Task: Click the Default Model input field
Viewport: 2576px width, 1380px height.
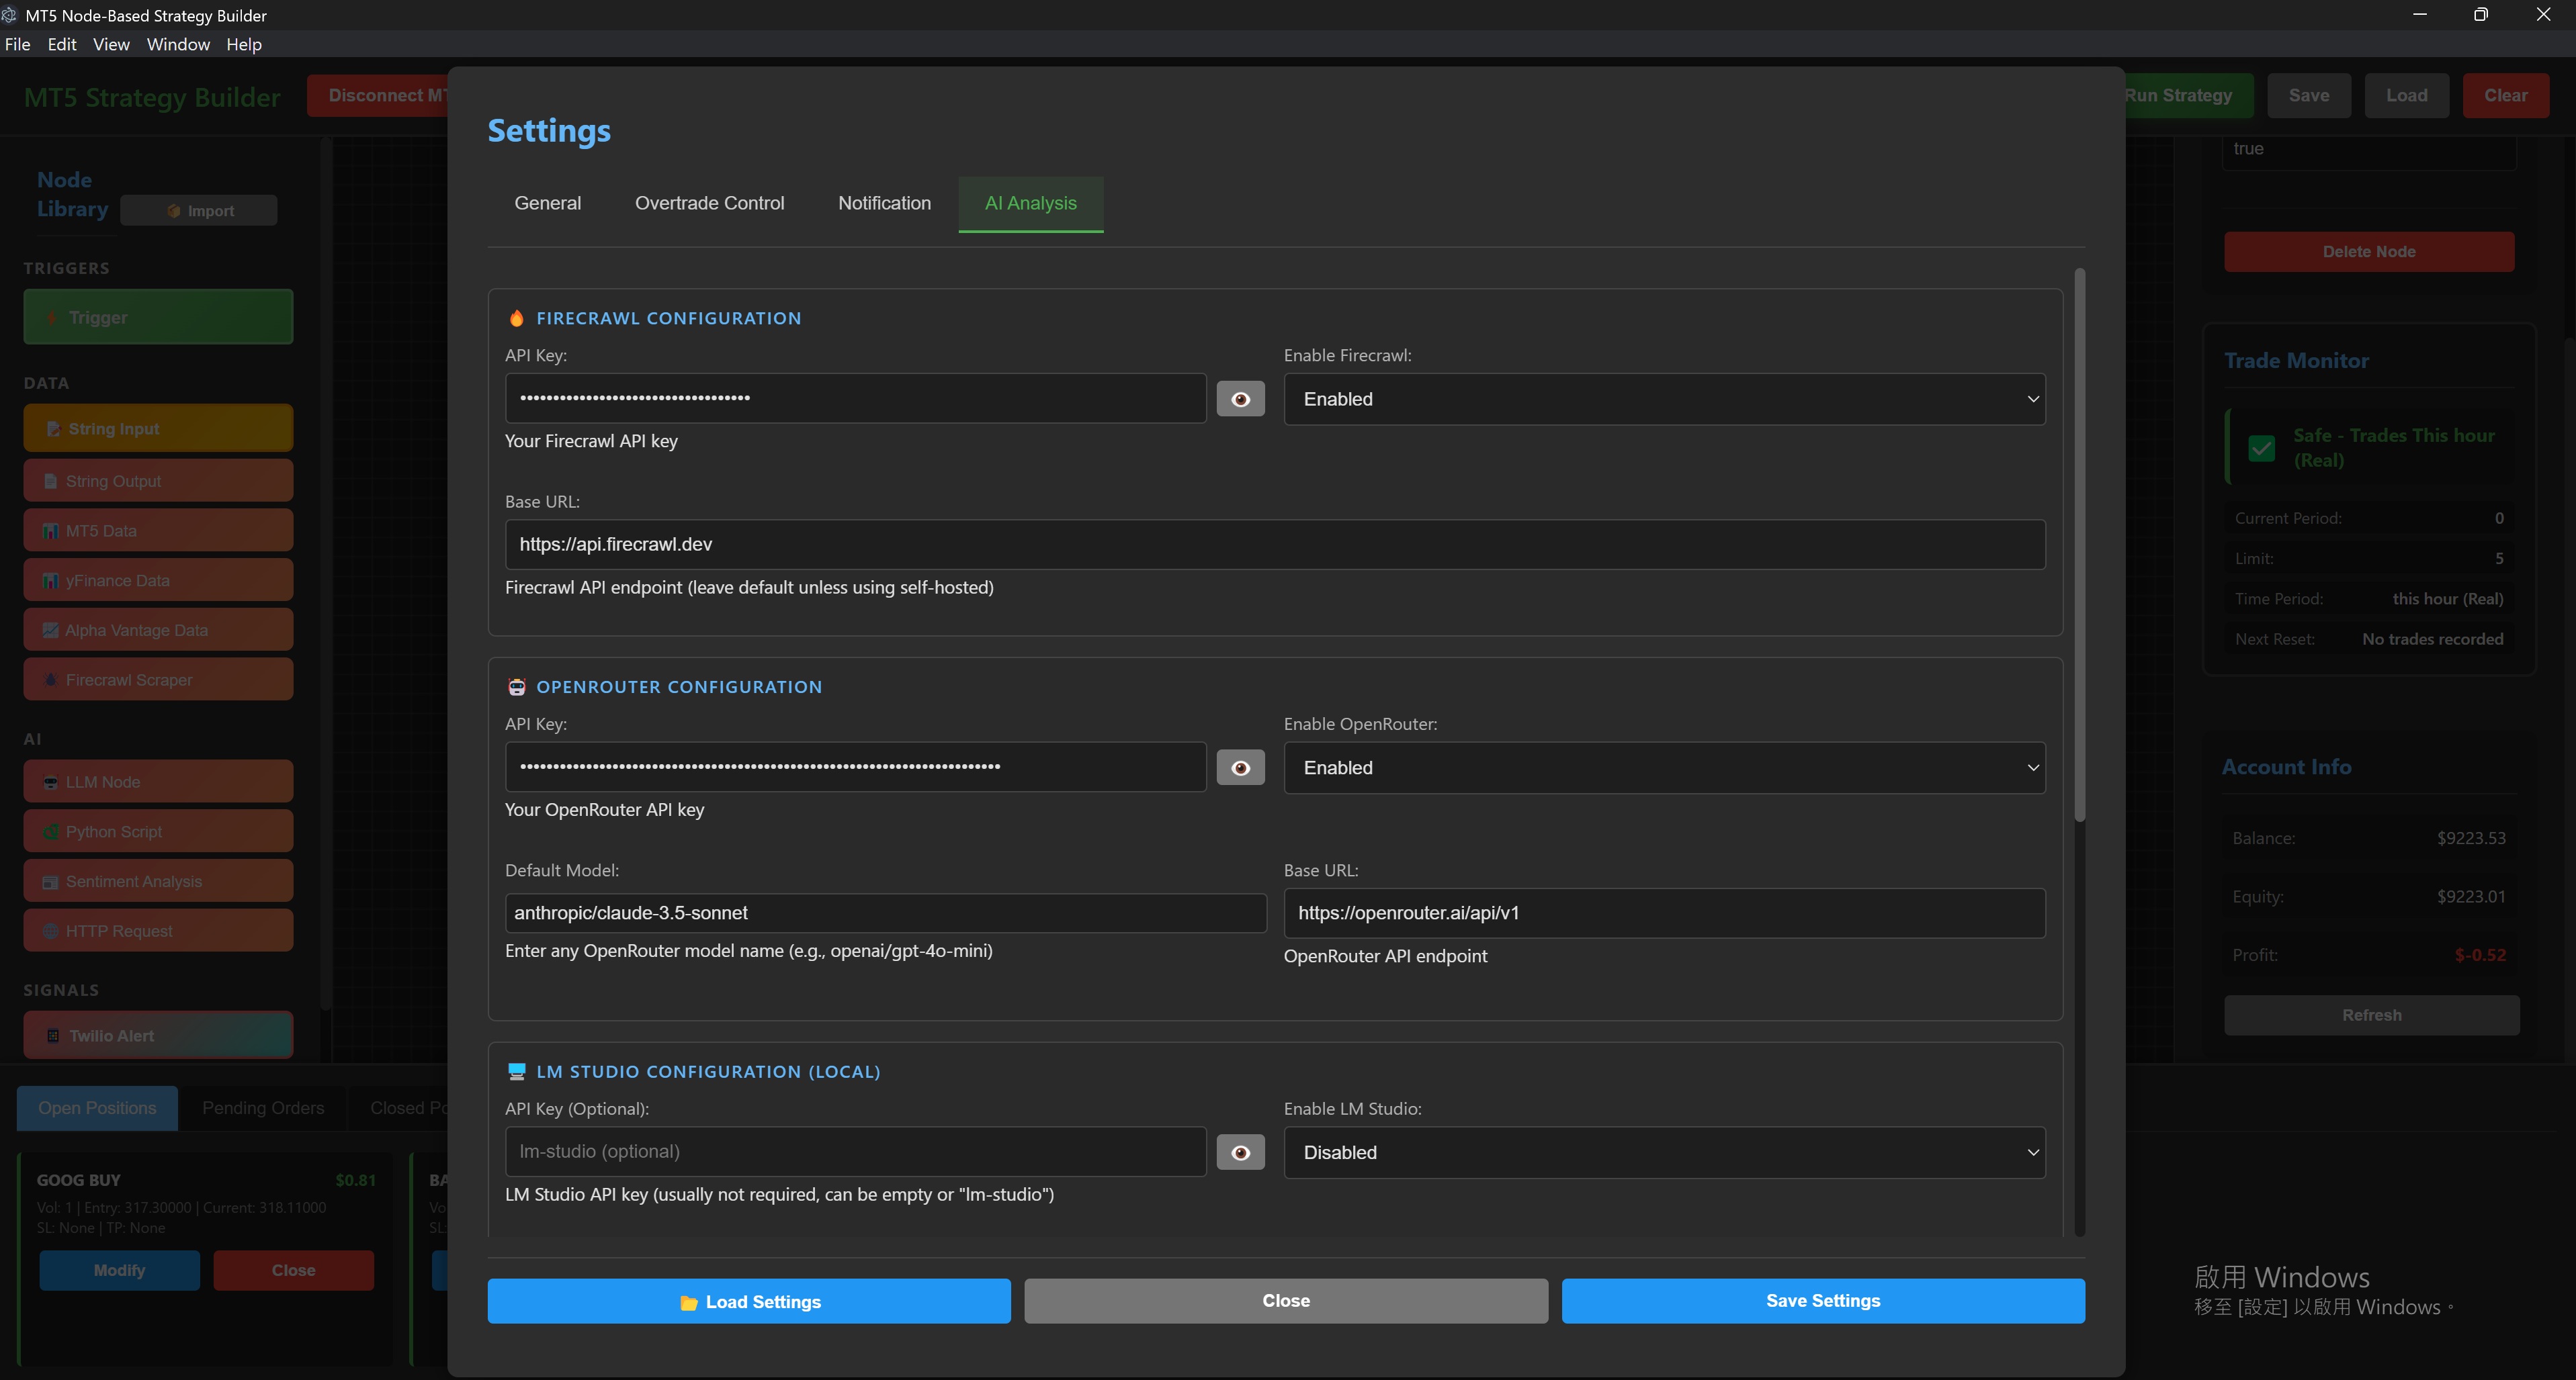Action: click(x=885, y=913)
